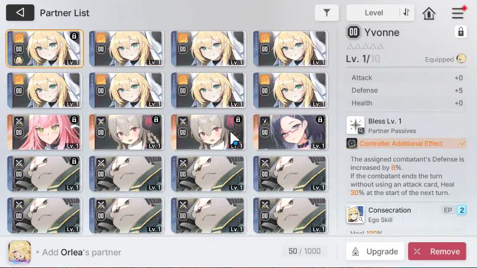Click lock icon on glasses partner card

(320, 120)
